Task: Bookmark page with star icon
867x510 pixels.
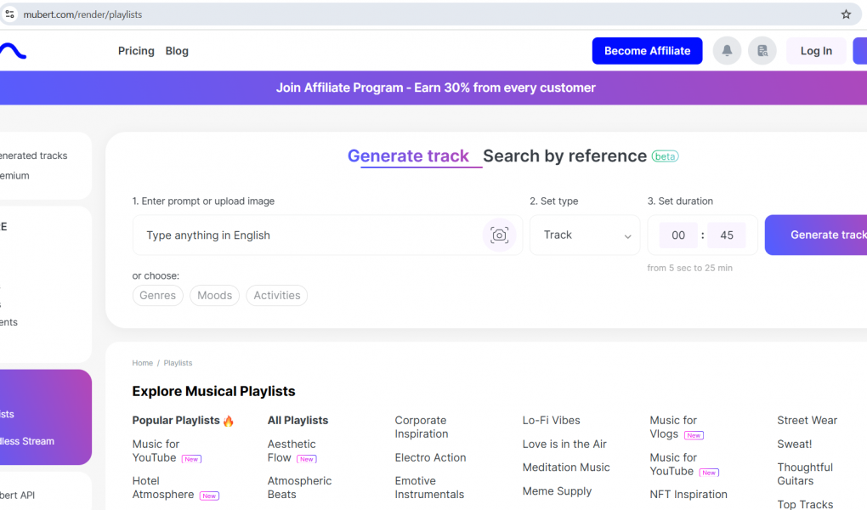Action: (x=846, y=14)
